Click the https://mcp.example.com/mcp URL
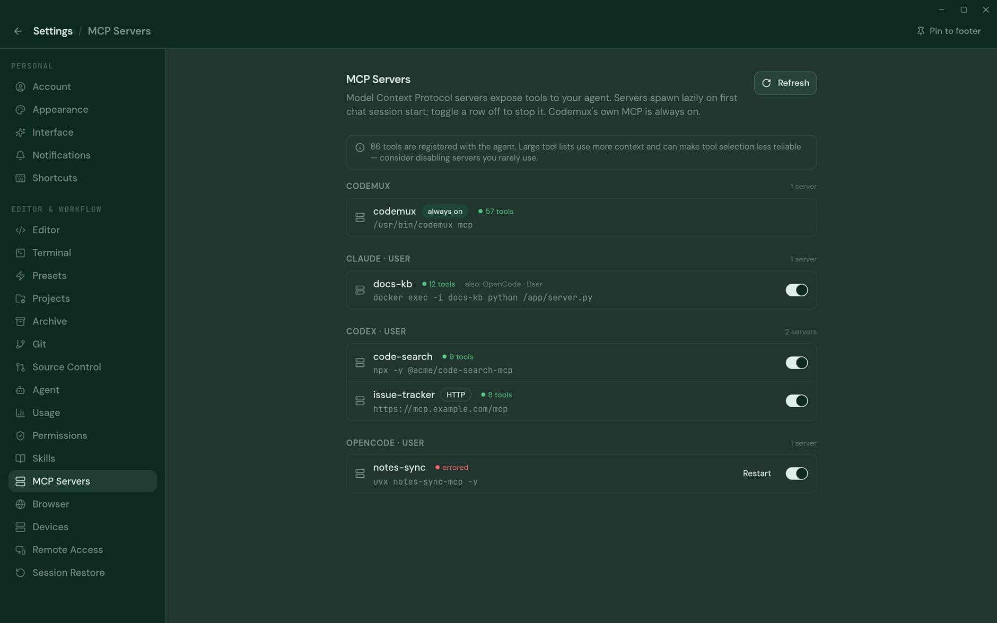 click(440, 409)
